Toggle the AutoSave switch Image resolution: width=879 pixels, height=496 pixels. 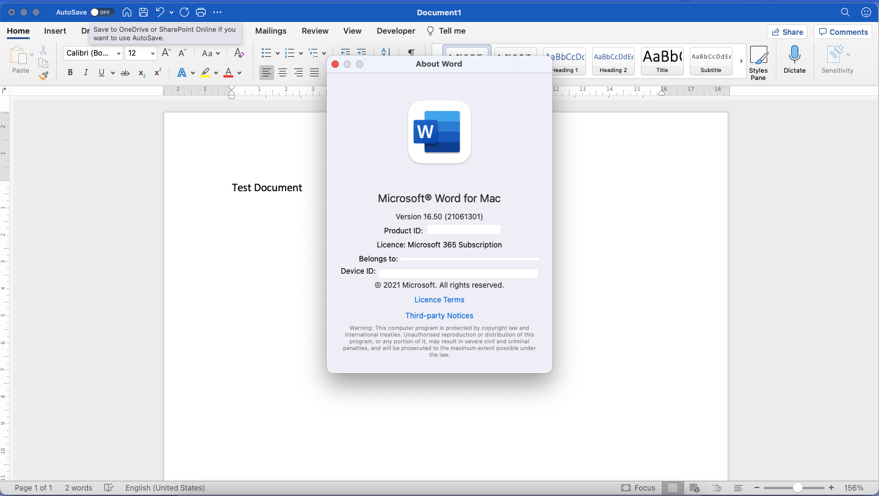103,12
